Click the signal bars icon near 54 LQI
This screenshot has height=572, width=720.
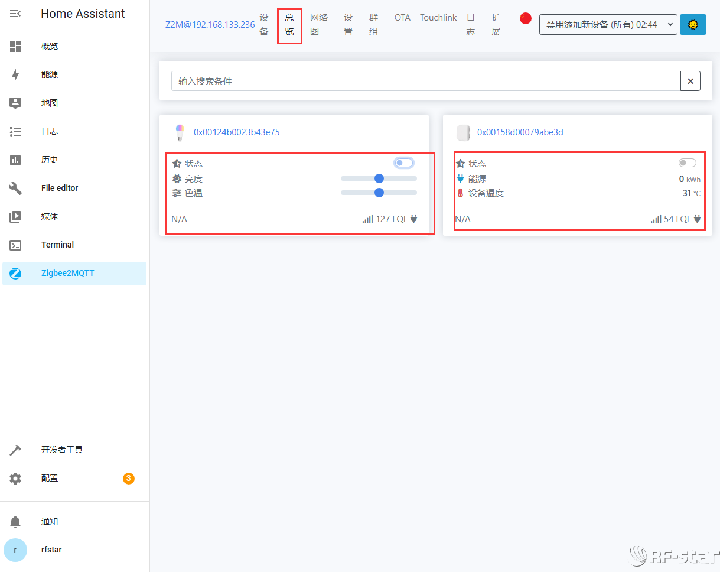coord(656,219)
